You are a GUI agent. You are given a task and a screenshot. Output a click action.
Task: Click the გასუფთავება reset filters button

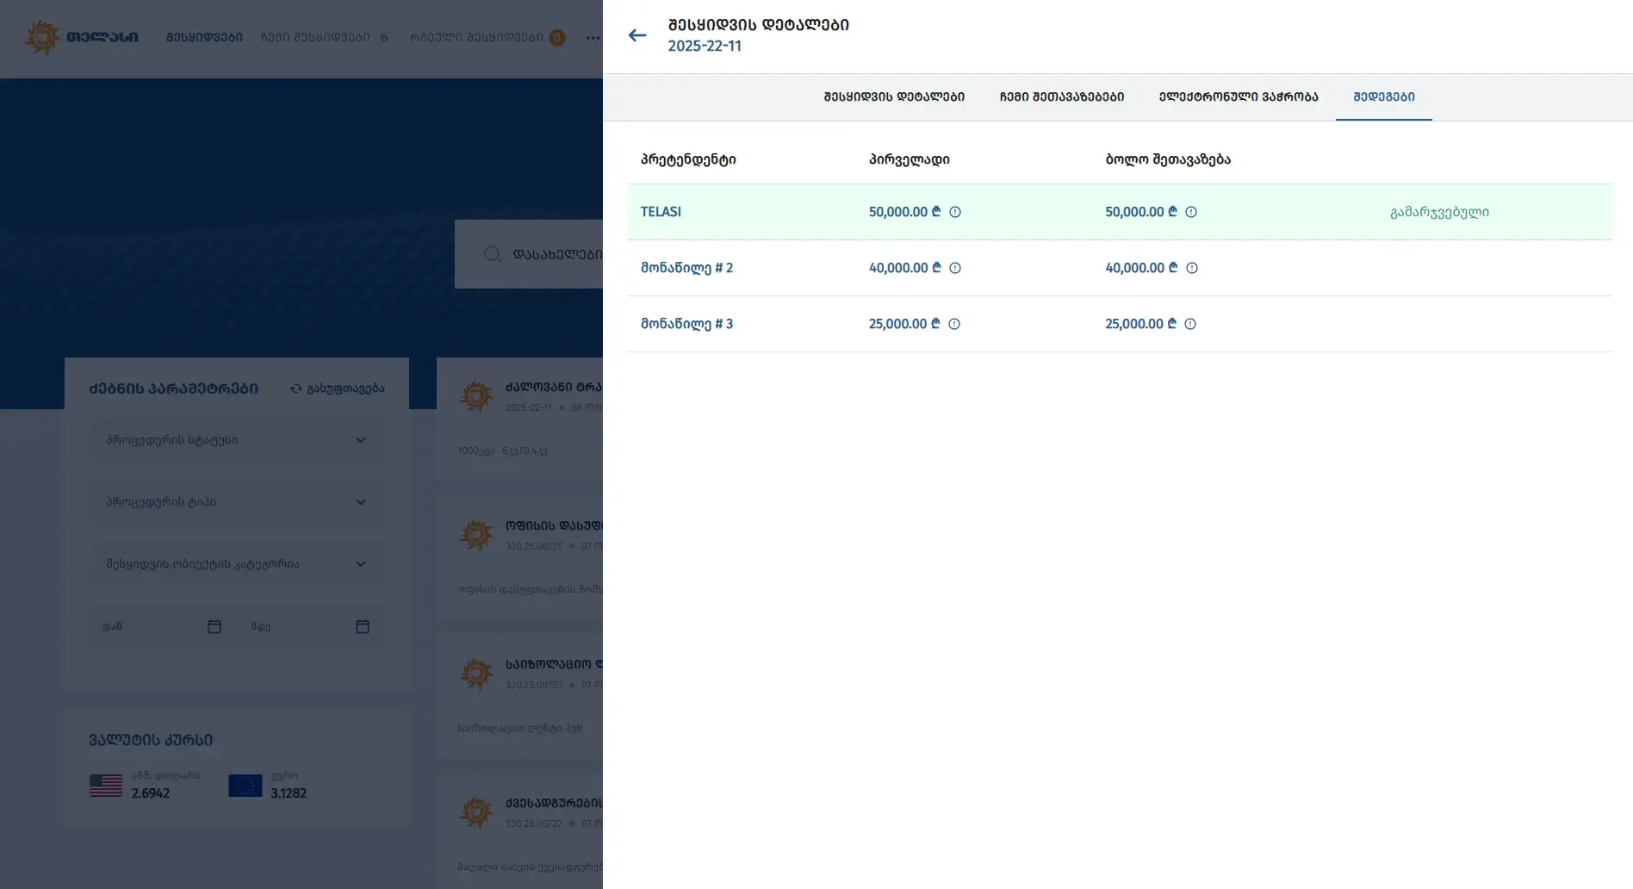tap(338, 389)
